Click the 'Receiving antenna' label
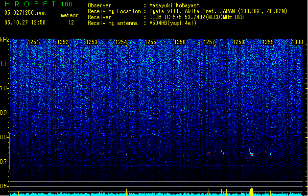308x196 pixels. pyautogui.click(x=113, y=23)
